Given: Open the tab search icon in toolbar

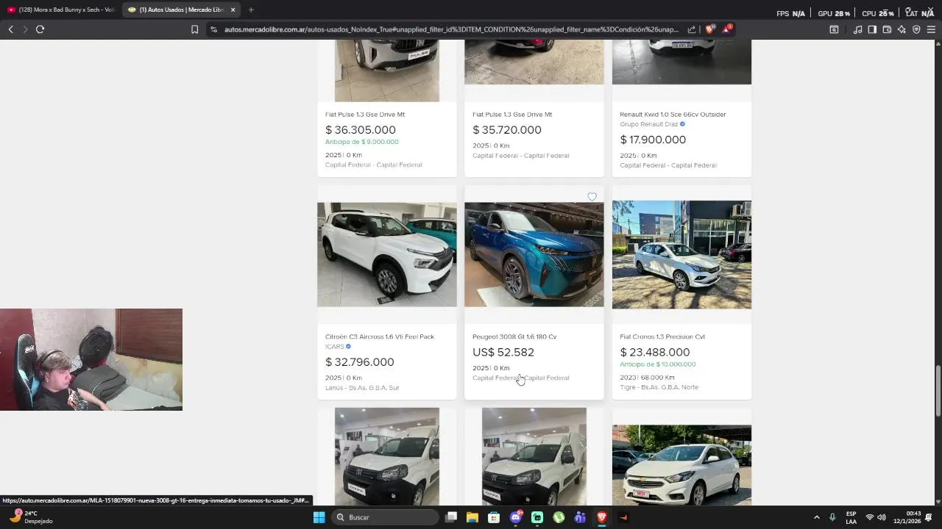Looking at the screenshot, I should click(834, 29).
